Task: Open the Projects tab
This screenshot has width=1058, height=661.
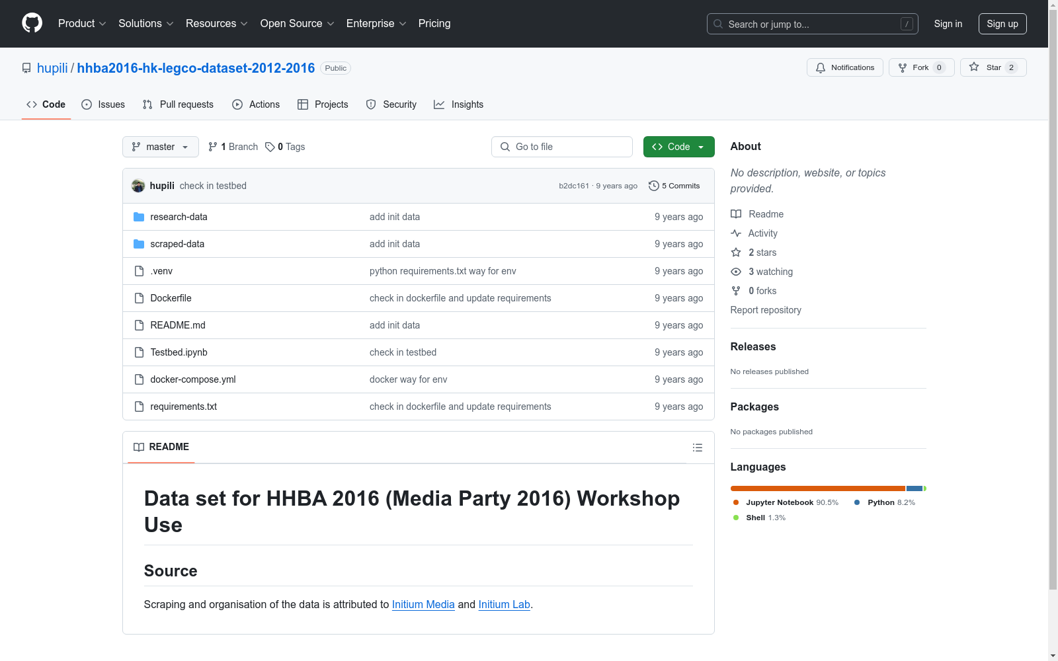Action: click(323, 104)
